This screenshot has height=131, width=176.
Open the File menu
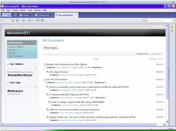(3, 10)
